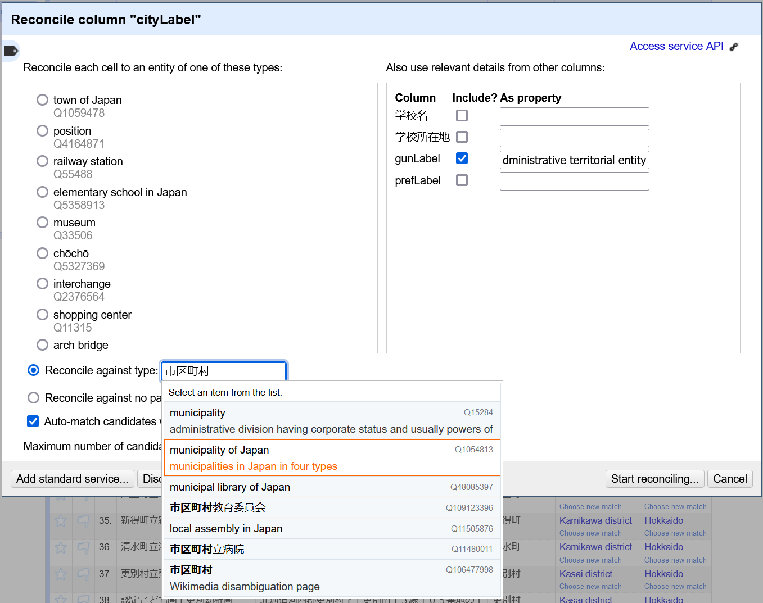763x603 pixels.
Task: Pick the shopping center type
Action: point(42,315)
